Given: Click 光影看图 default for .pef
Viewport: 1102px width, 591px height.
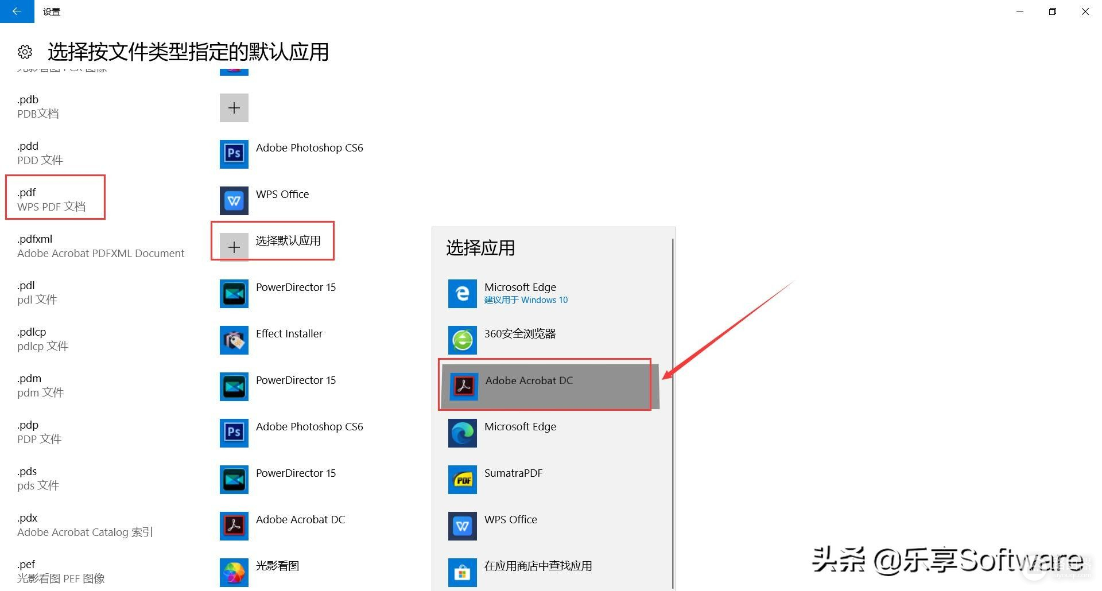Looking at the screenshot, I should (x=261, y=573).
